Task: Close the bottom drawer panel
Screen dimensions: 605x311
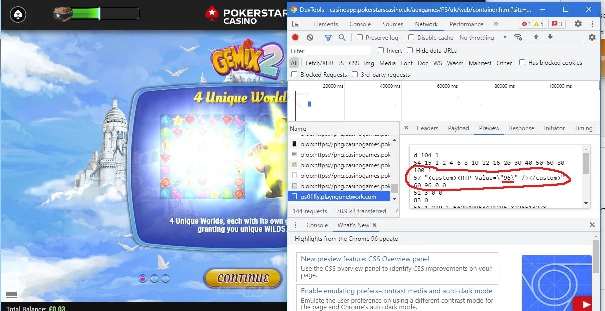Action: 592,225
